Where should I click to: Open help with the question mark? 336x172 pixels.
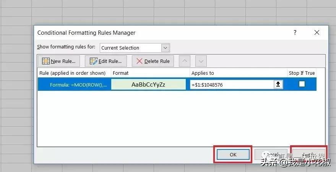[x=295, y=32]
